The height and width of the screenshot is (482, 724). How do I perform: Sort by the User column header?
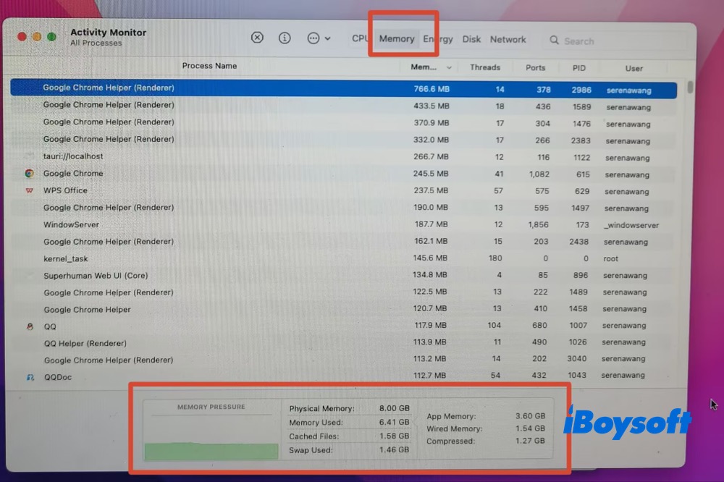[x=634, y=68]
